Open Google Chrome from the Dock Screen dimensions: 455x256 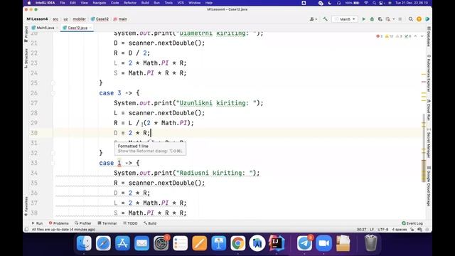[238, 243]
